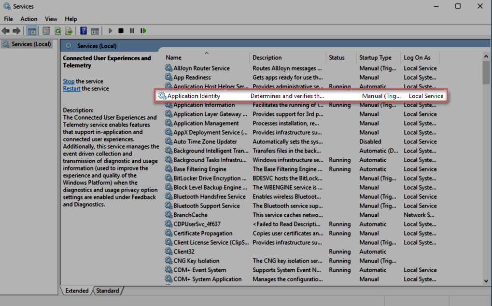The image size is (492, 306).
Task: Open Help via blue question icon
Action: coord(84,31)
